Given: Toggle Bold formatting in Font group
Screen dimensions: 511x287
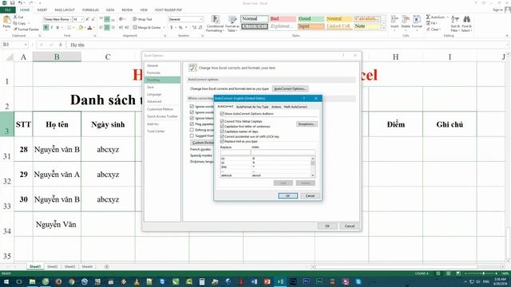Looking at the screenshot, I should [46, 28].
